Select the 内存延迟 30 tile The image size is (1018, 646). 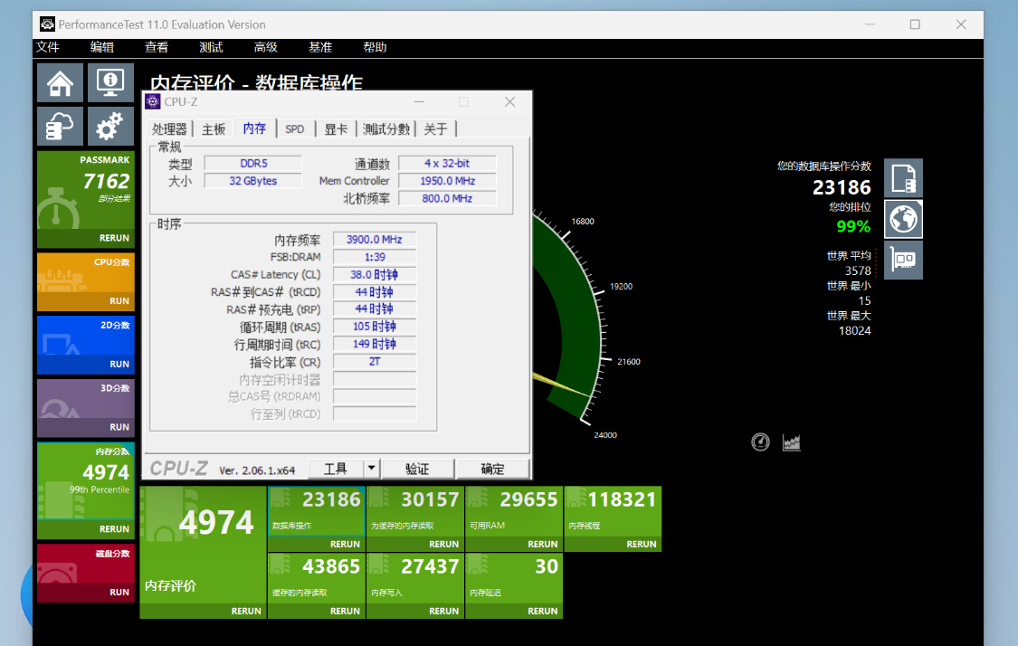514,578
